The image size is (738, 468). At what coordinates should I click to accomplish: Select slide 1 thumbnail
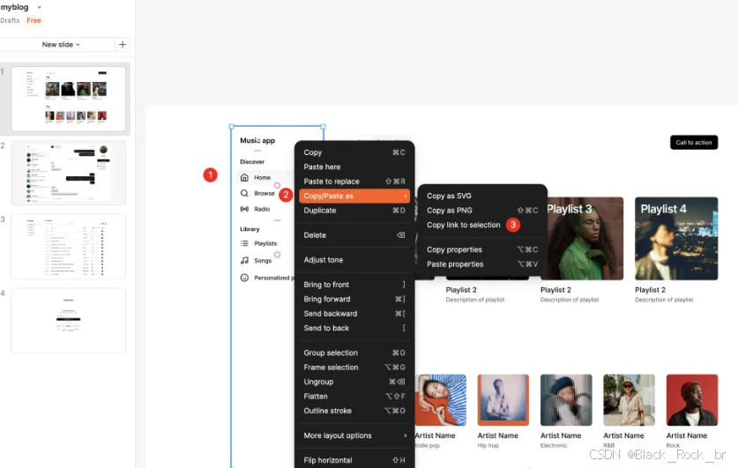click(68, 99)
